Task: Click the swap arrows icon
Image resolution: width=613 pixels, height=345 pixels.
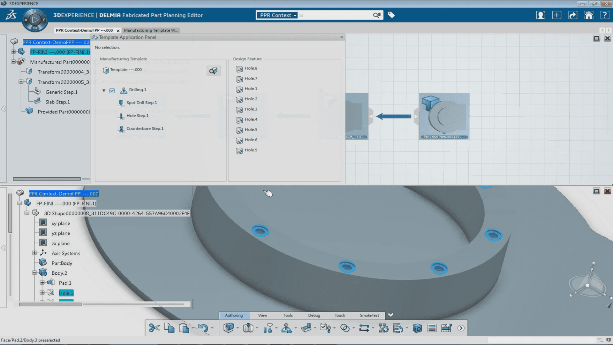Action: click(364, 328)
